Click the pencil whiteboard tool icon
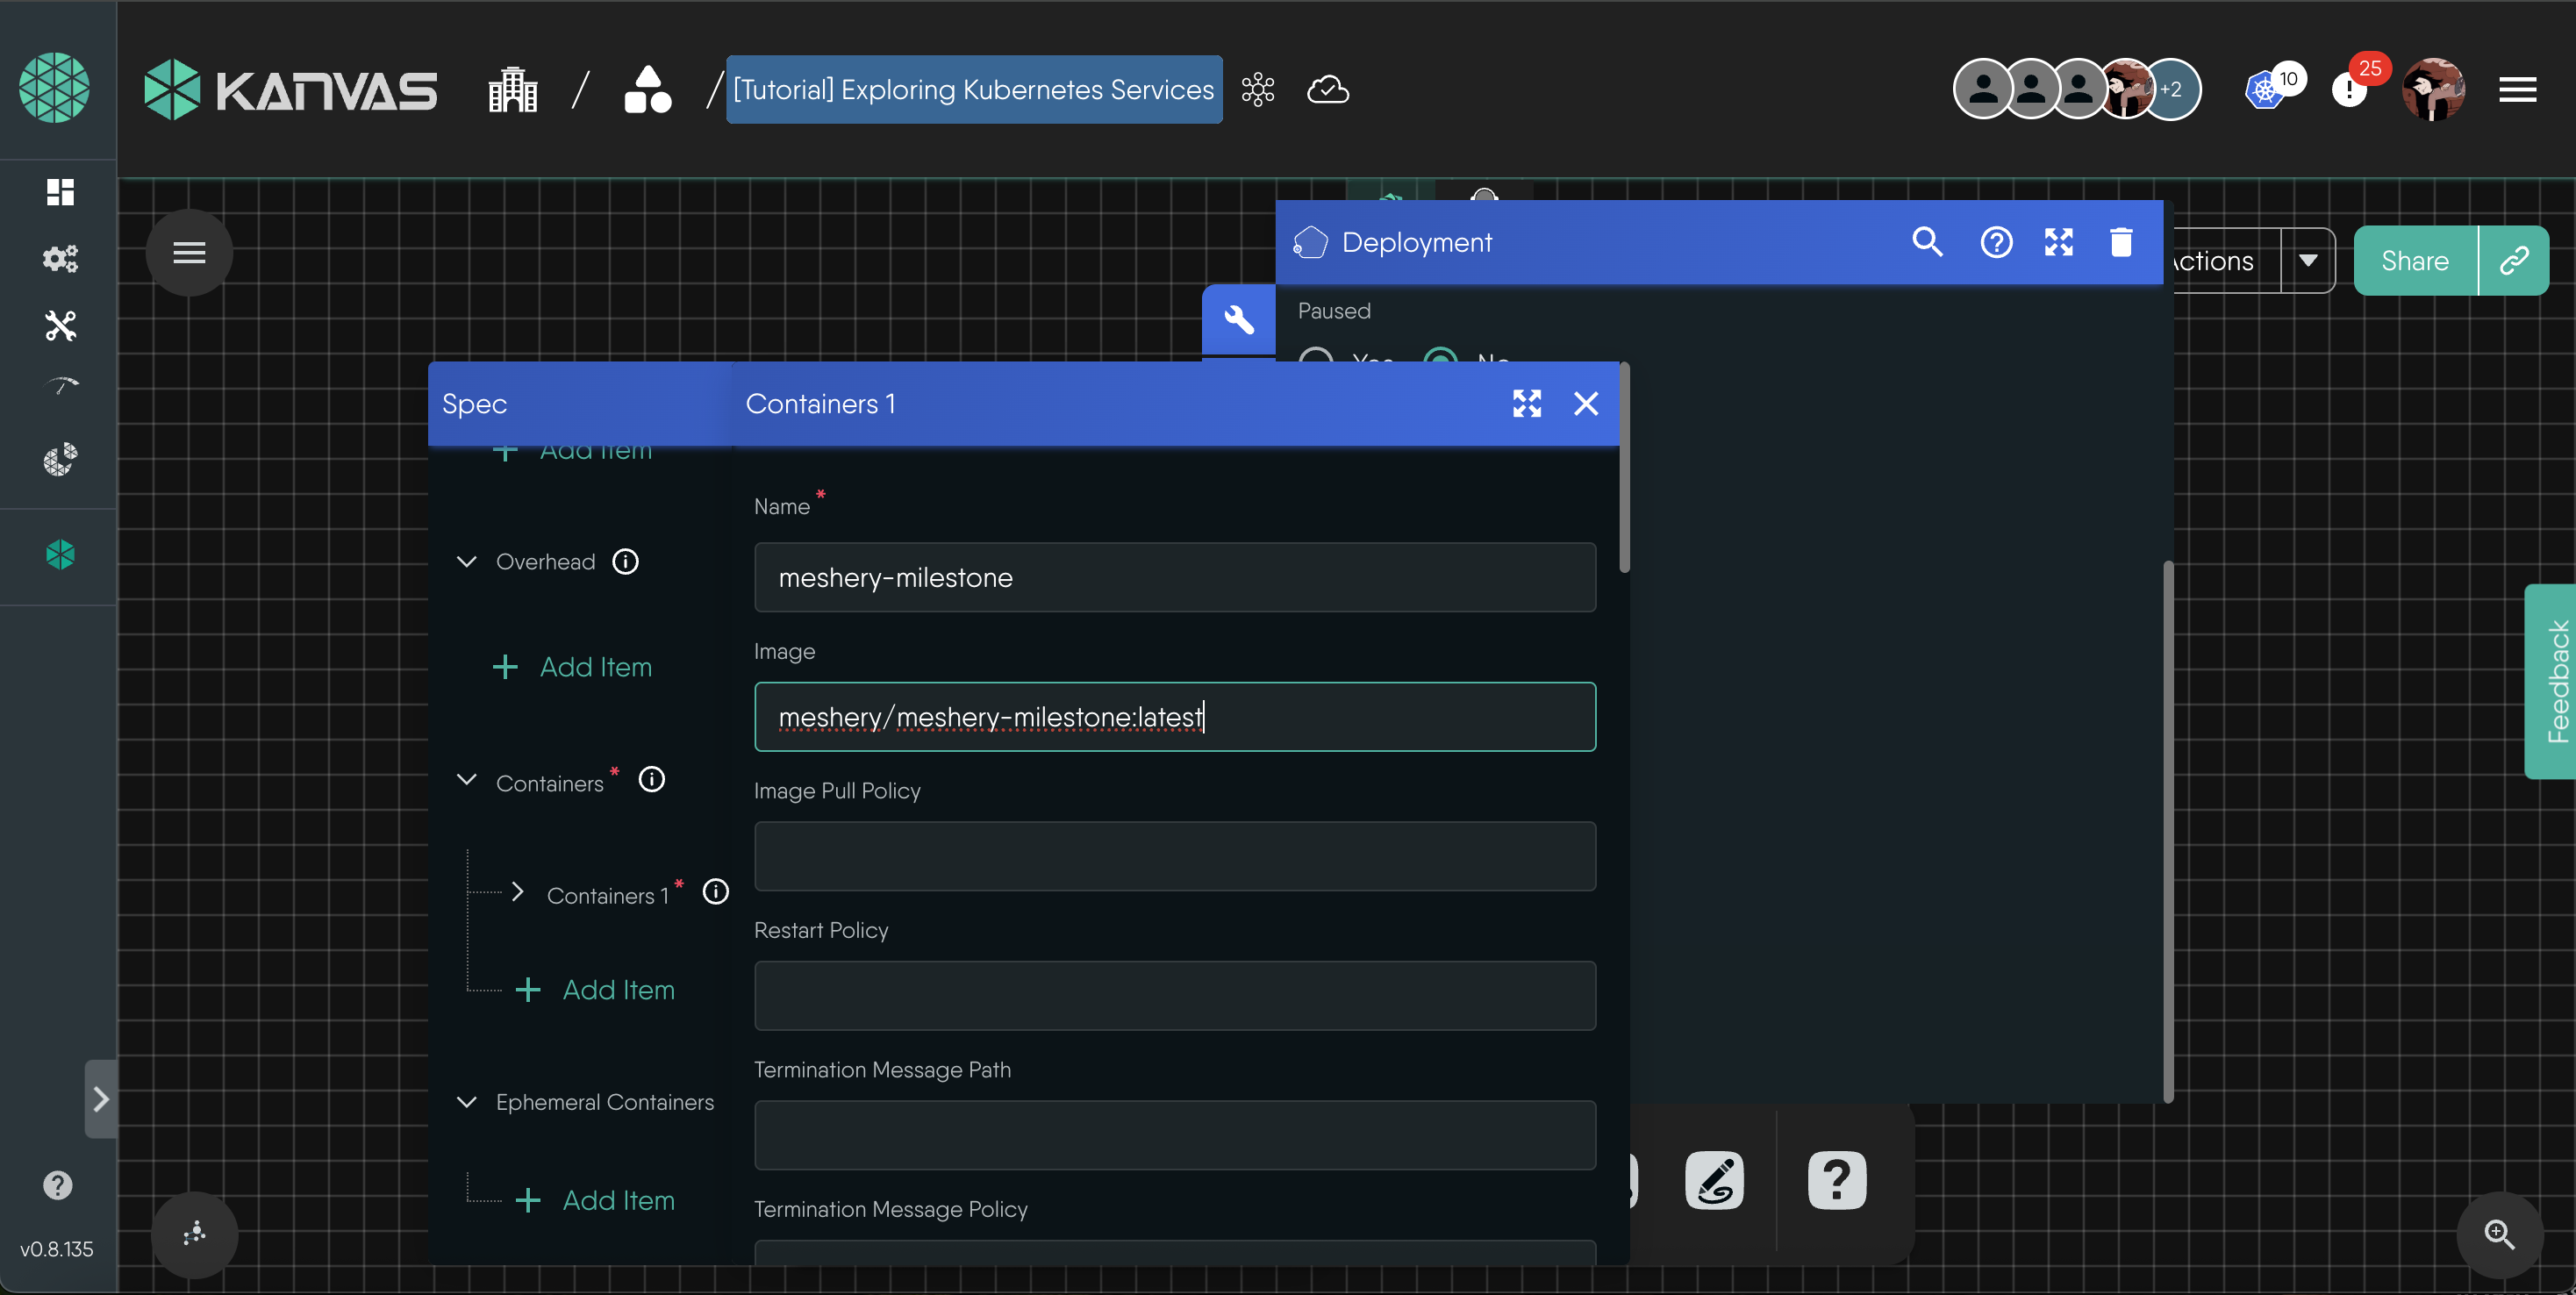The image size is (2576, 1295). (1714, 1180)
